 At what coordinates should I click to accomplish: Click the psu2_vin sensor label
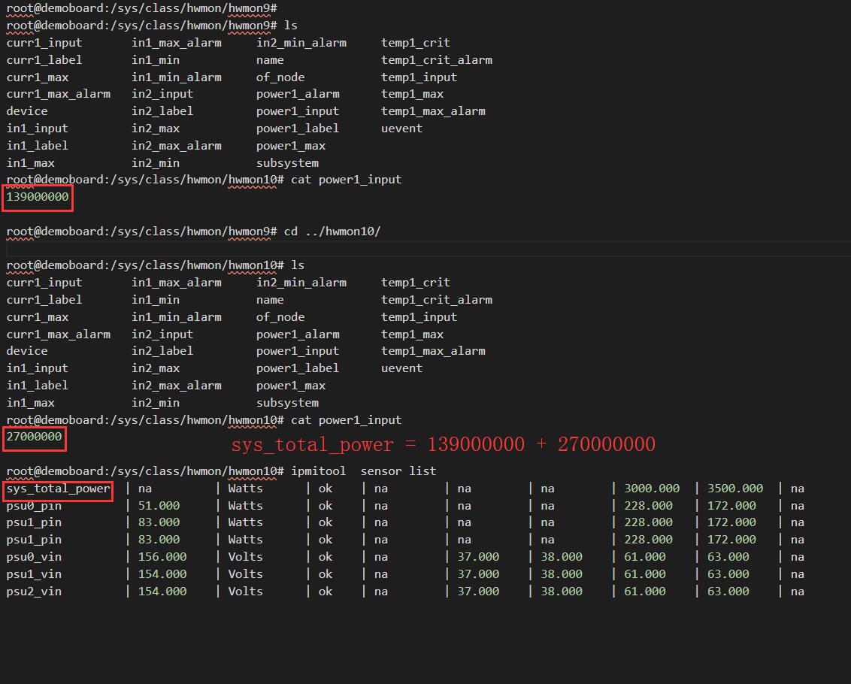[x=32, y=591]
